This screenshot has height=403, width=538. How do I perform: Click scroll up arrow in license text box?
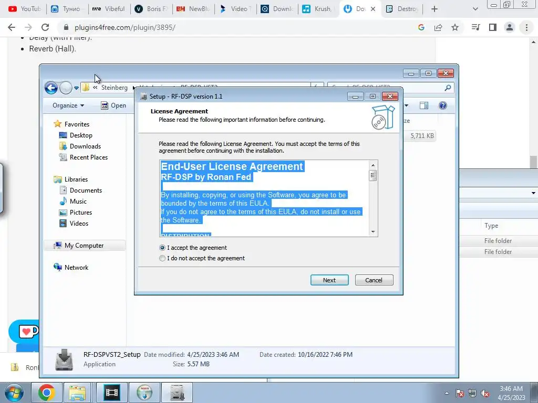click(373, 165)
